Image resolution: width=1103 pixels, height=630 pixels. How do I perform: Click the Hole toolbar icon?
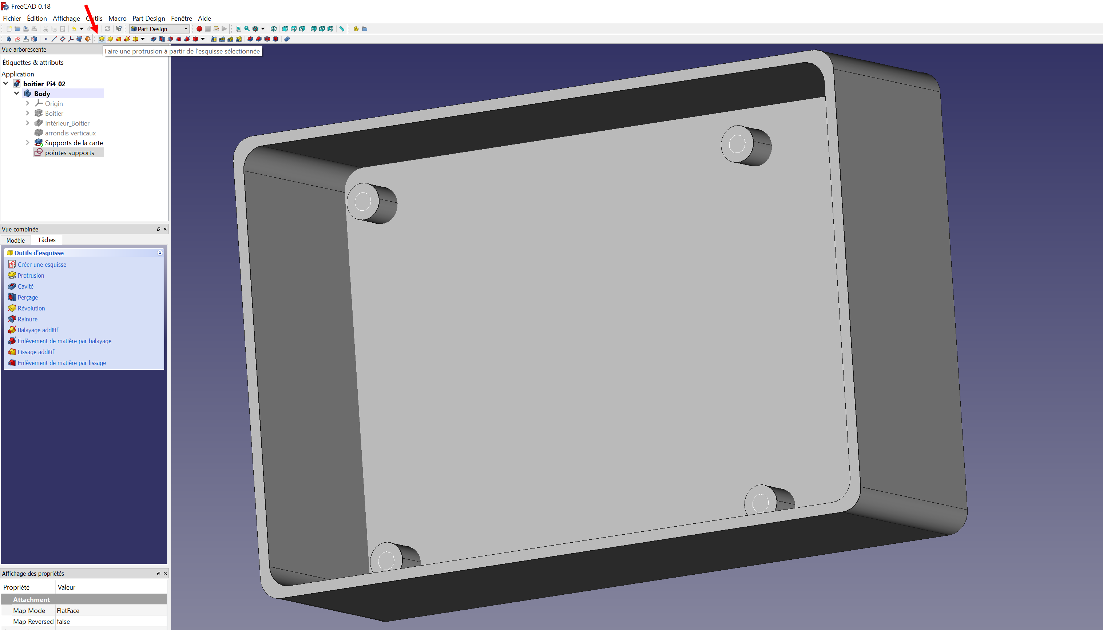click(x=162, y=39)
